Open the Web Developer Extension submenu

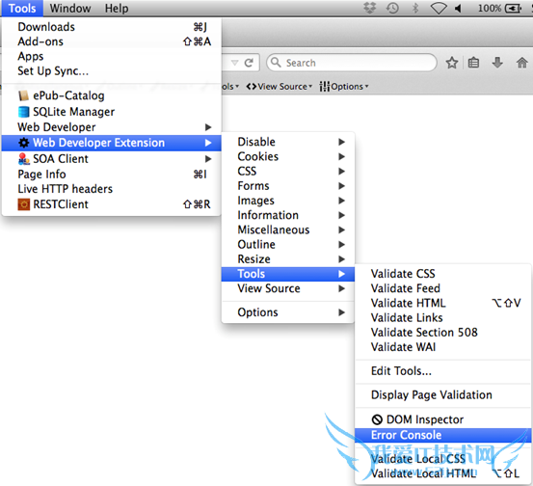(112, 143)
